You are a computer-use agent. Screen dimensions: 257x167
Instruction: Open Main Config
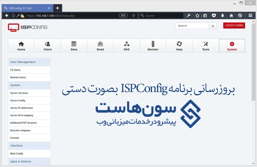29,153
